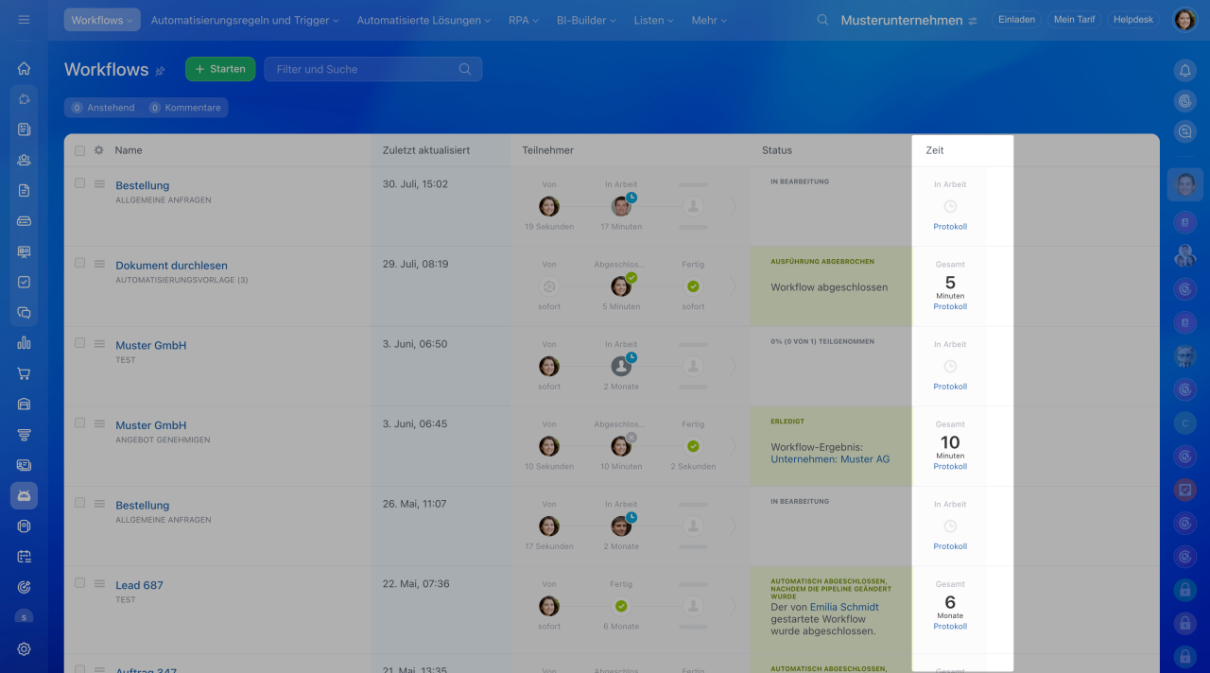Open the red checkmark icon in right panel
Viewport: 1210px width, 673px height.
(x=1184, y=491)
